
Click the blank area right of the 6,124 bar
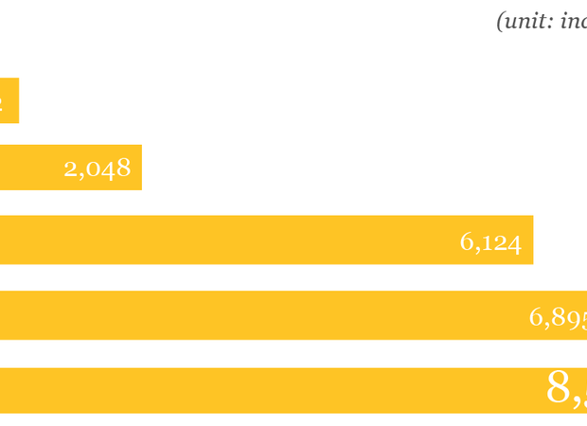(x=560, y=240)
